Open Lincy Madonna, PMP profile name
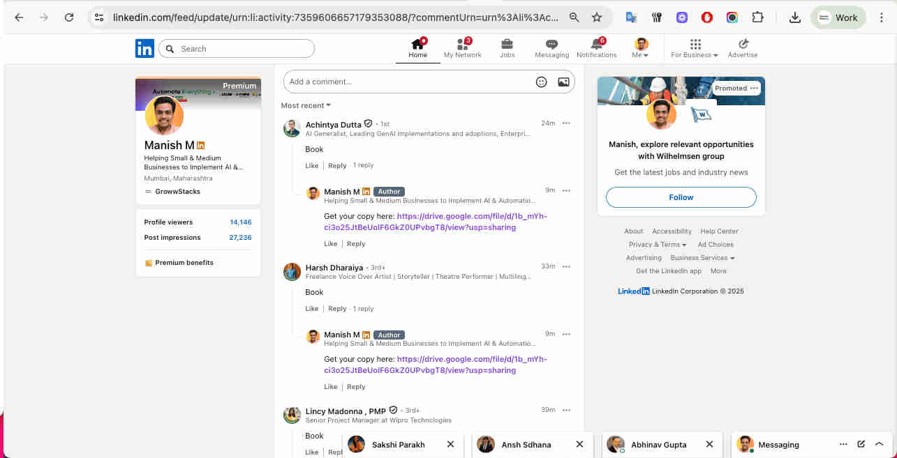897x458 pixels. click(346, 411)
